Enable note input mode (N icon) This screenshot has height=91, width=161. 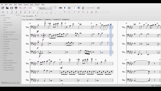3,12
